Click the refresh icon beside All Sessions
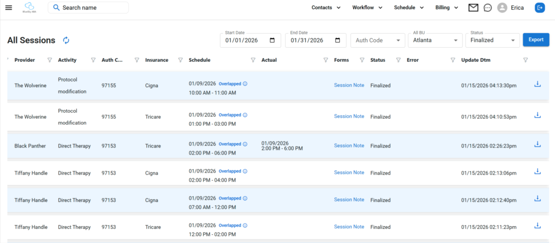Image resolution: width=555 pixels, height=243 pixels. pyautogui.click(x=66, y=40)
